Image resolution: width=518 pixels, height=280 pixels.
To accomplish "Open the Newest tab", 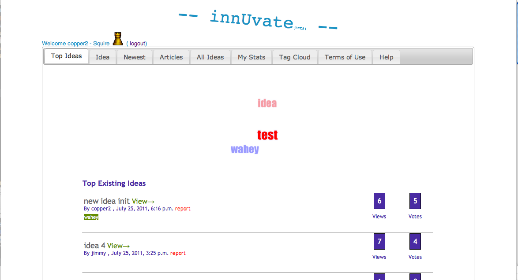I will [x=135, y=57].
